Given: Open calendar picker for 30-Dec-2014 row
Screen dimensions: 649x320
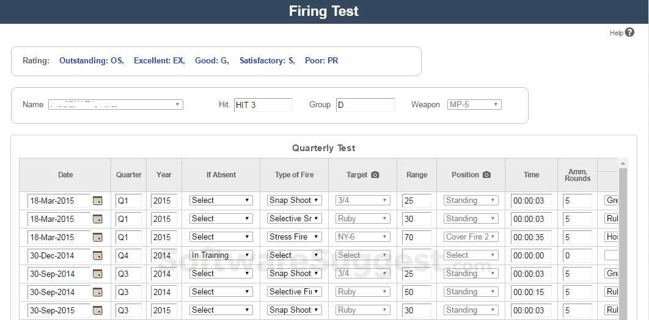Looking at the screenshot, I should pyautogui.click(x=98, y=255).
